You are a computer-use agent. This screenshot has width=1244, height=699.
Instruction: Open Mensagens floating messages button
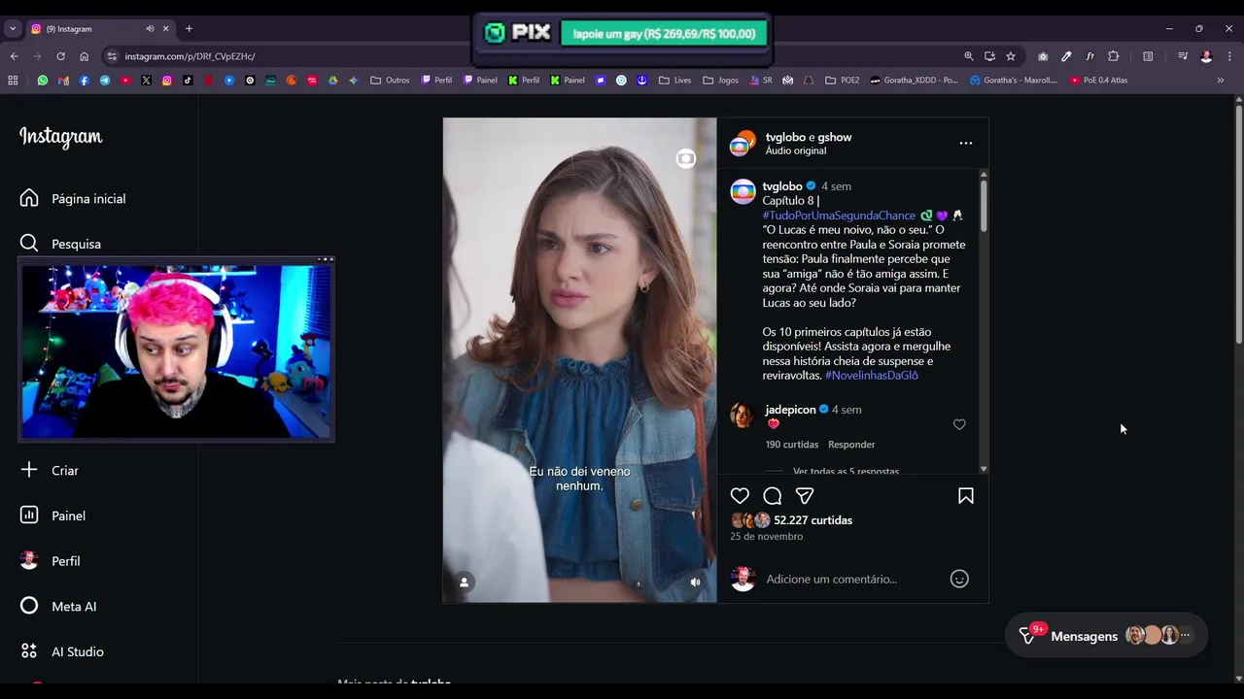coord(1106,636)
